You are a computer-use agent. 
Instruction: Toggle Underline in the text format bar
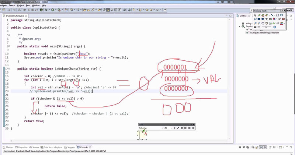coord(182,128)
